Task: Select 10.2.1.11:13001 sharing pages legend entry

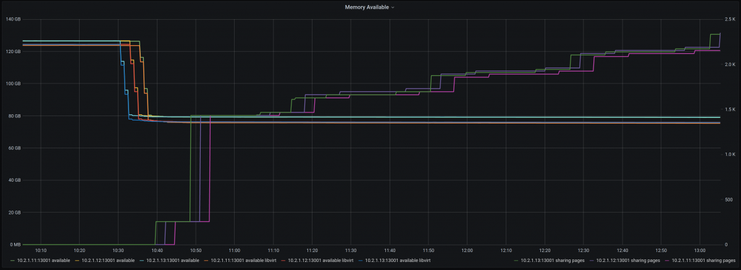Action: click(x=700, y=261)
